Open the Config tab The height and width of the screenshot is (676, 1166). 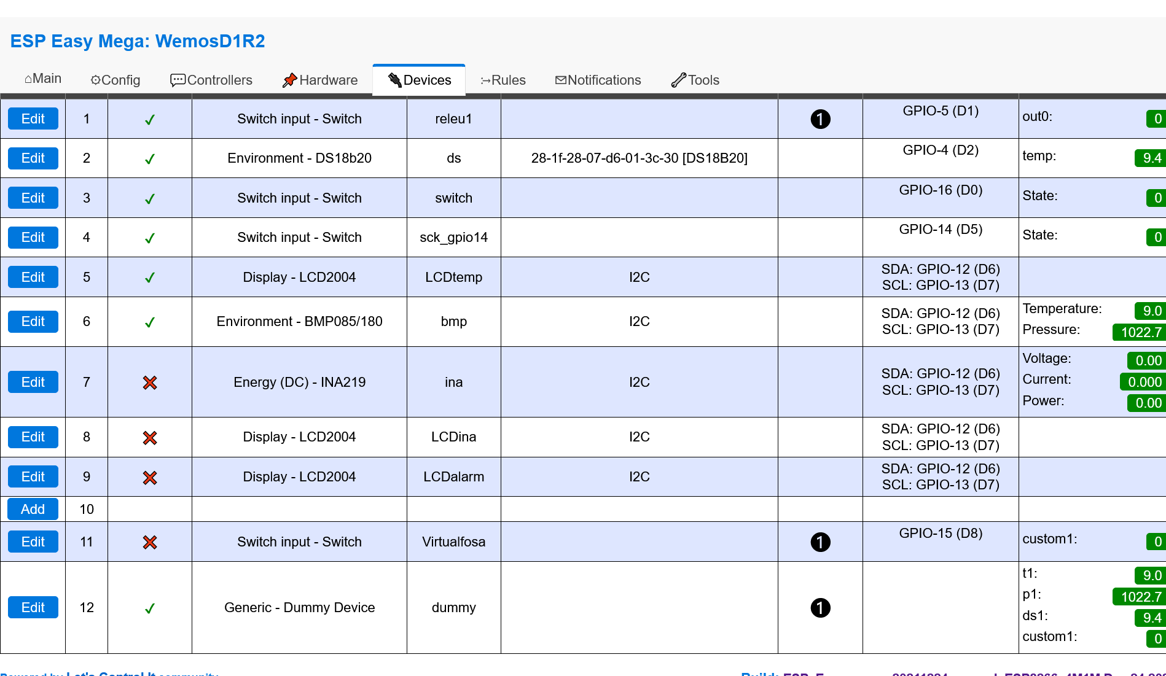tap(115, 80)
